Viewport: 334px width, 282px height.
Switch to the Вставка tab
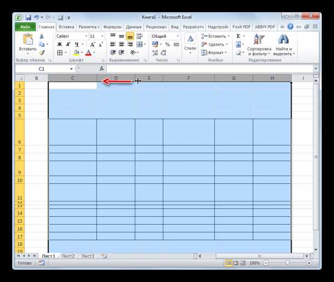click(x=66, y=27)
